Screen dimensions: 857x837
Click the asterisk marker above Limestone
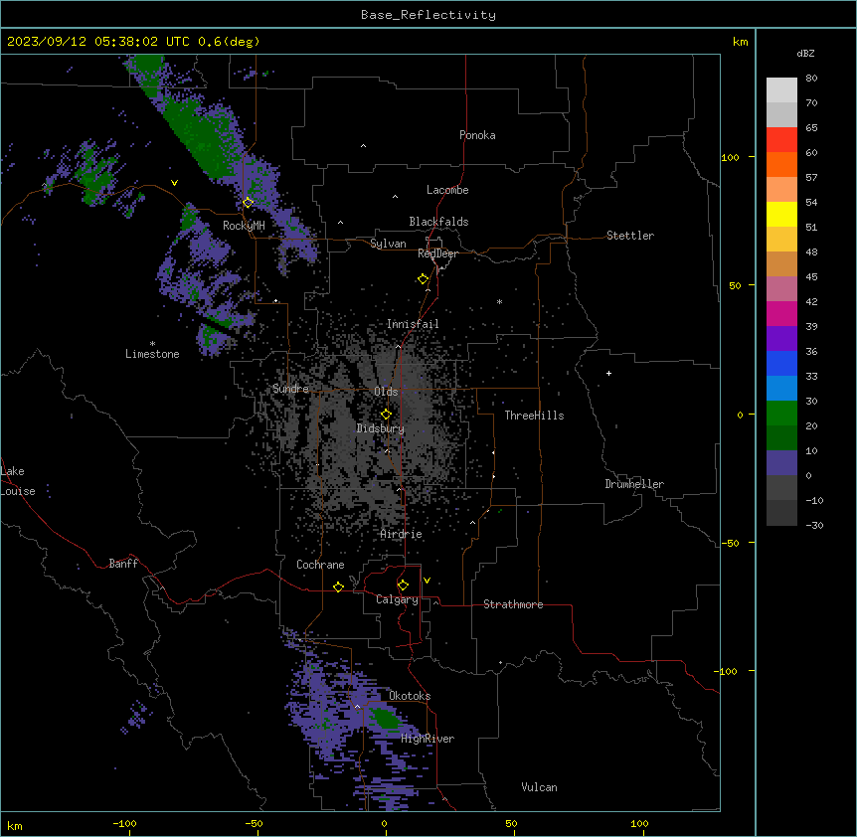(x=152, y=344)
